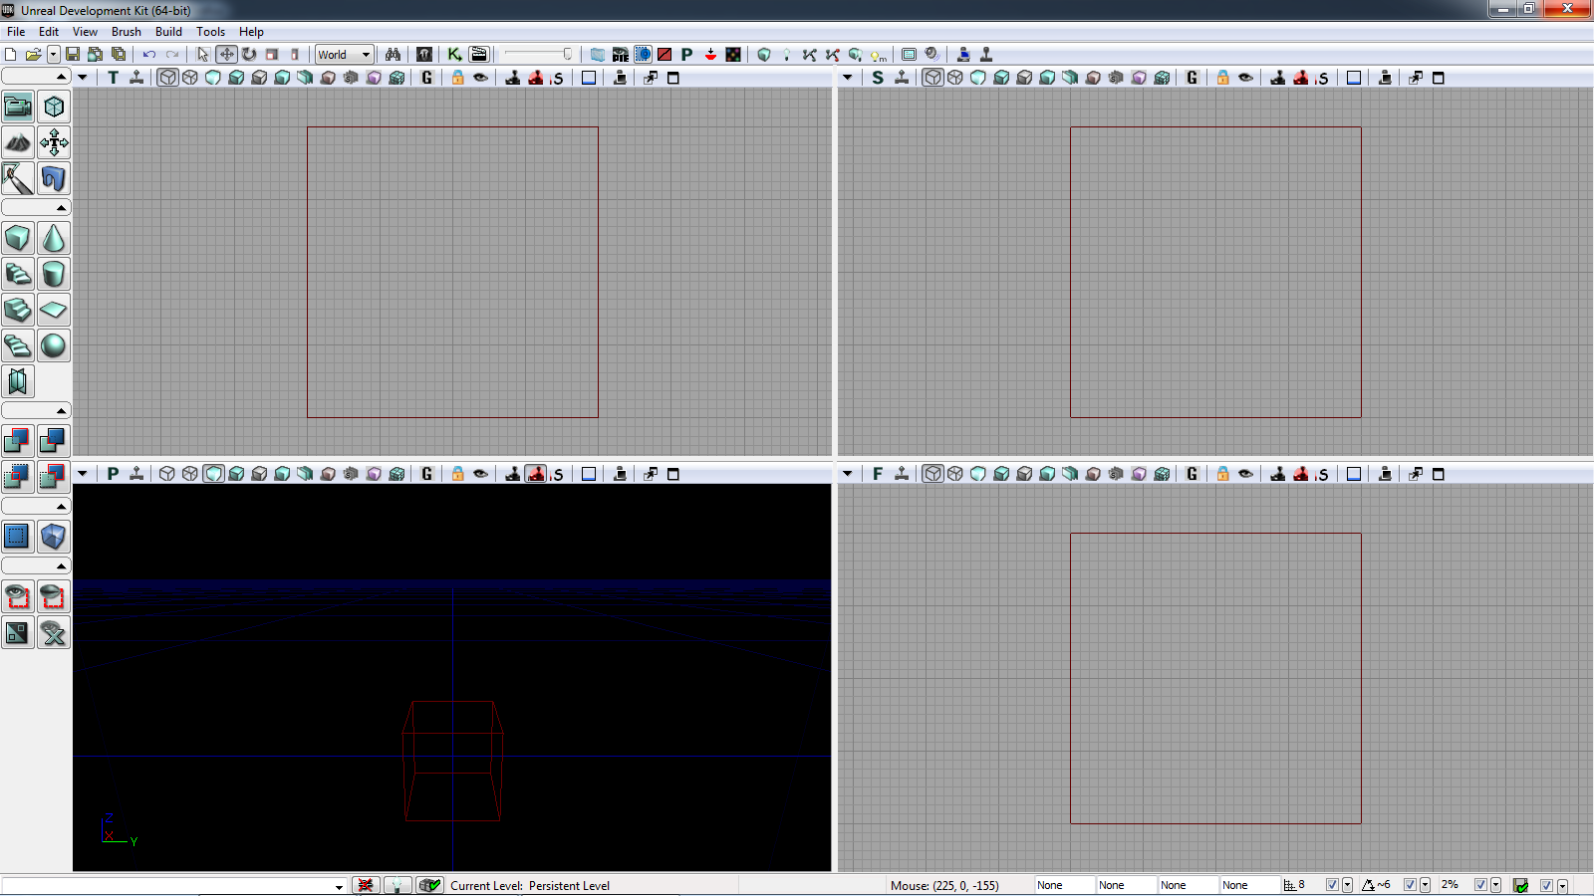Switch to Terrain editing mode

point(17,142)
